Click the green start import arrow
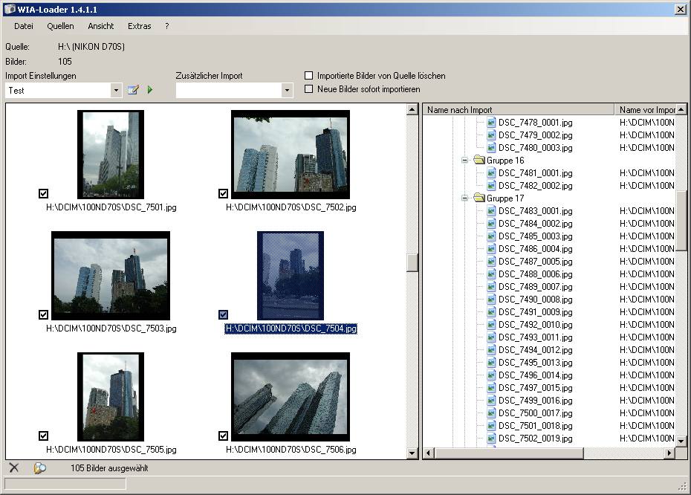Image resolution: width=691 pixels, height=495 pixels. [x=150, y=90]
